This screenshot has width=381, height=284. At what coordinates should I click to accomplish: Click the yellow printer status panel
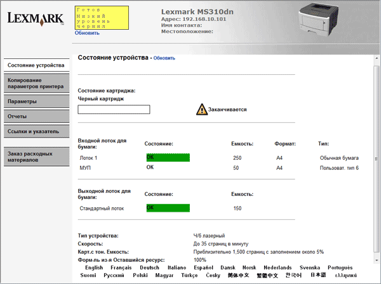(x=102, y=18)
